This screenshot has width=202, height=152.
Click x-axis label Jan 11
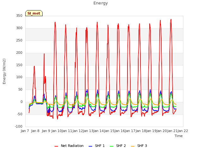[x=67, y=131]
